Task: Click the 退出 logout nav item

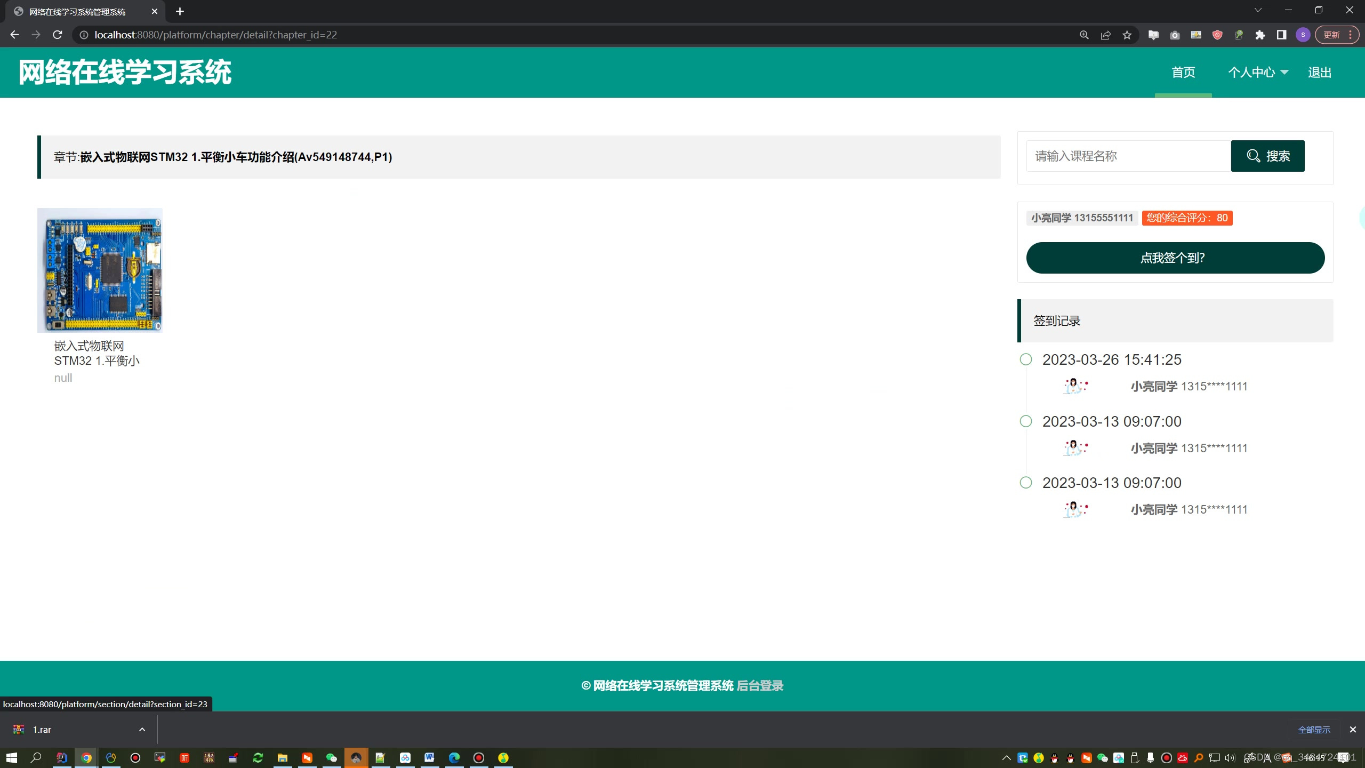Action: 1320,73
